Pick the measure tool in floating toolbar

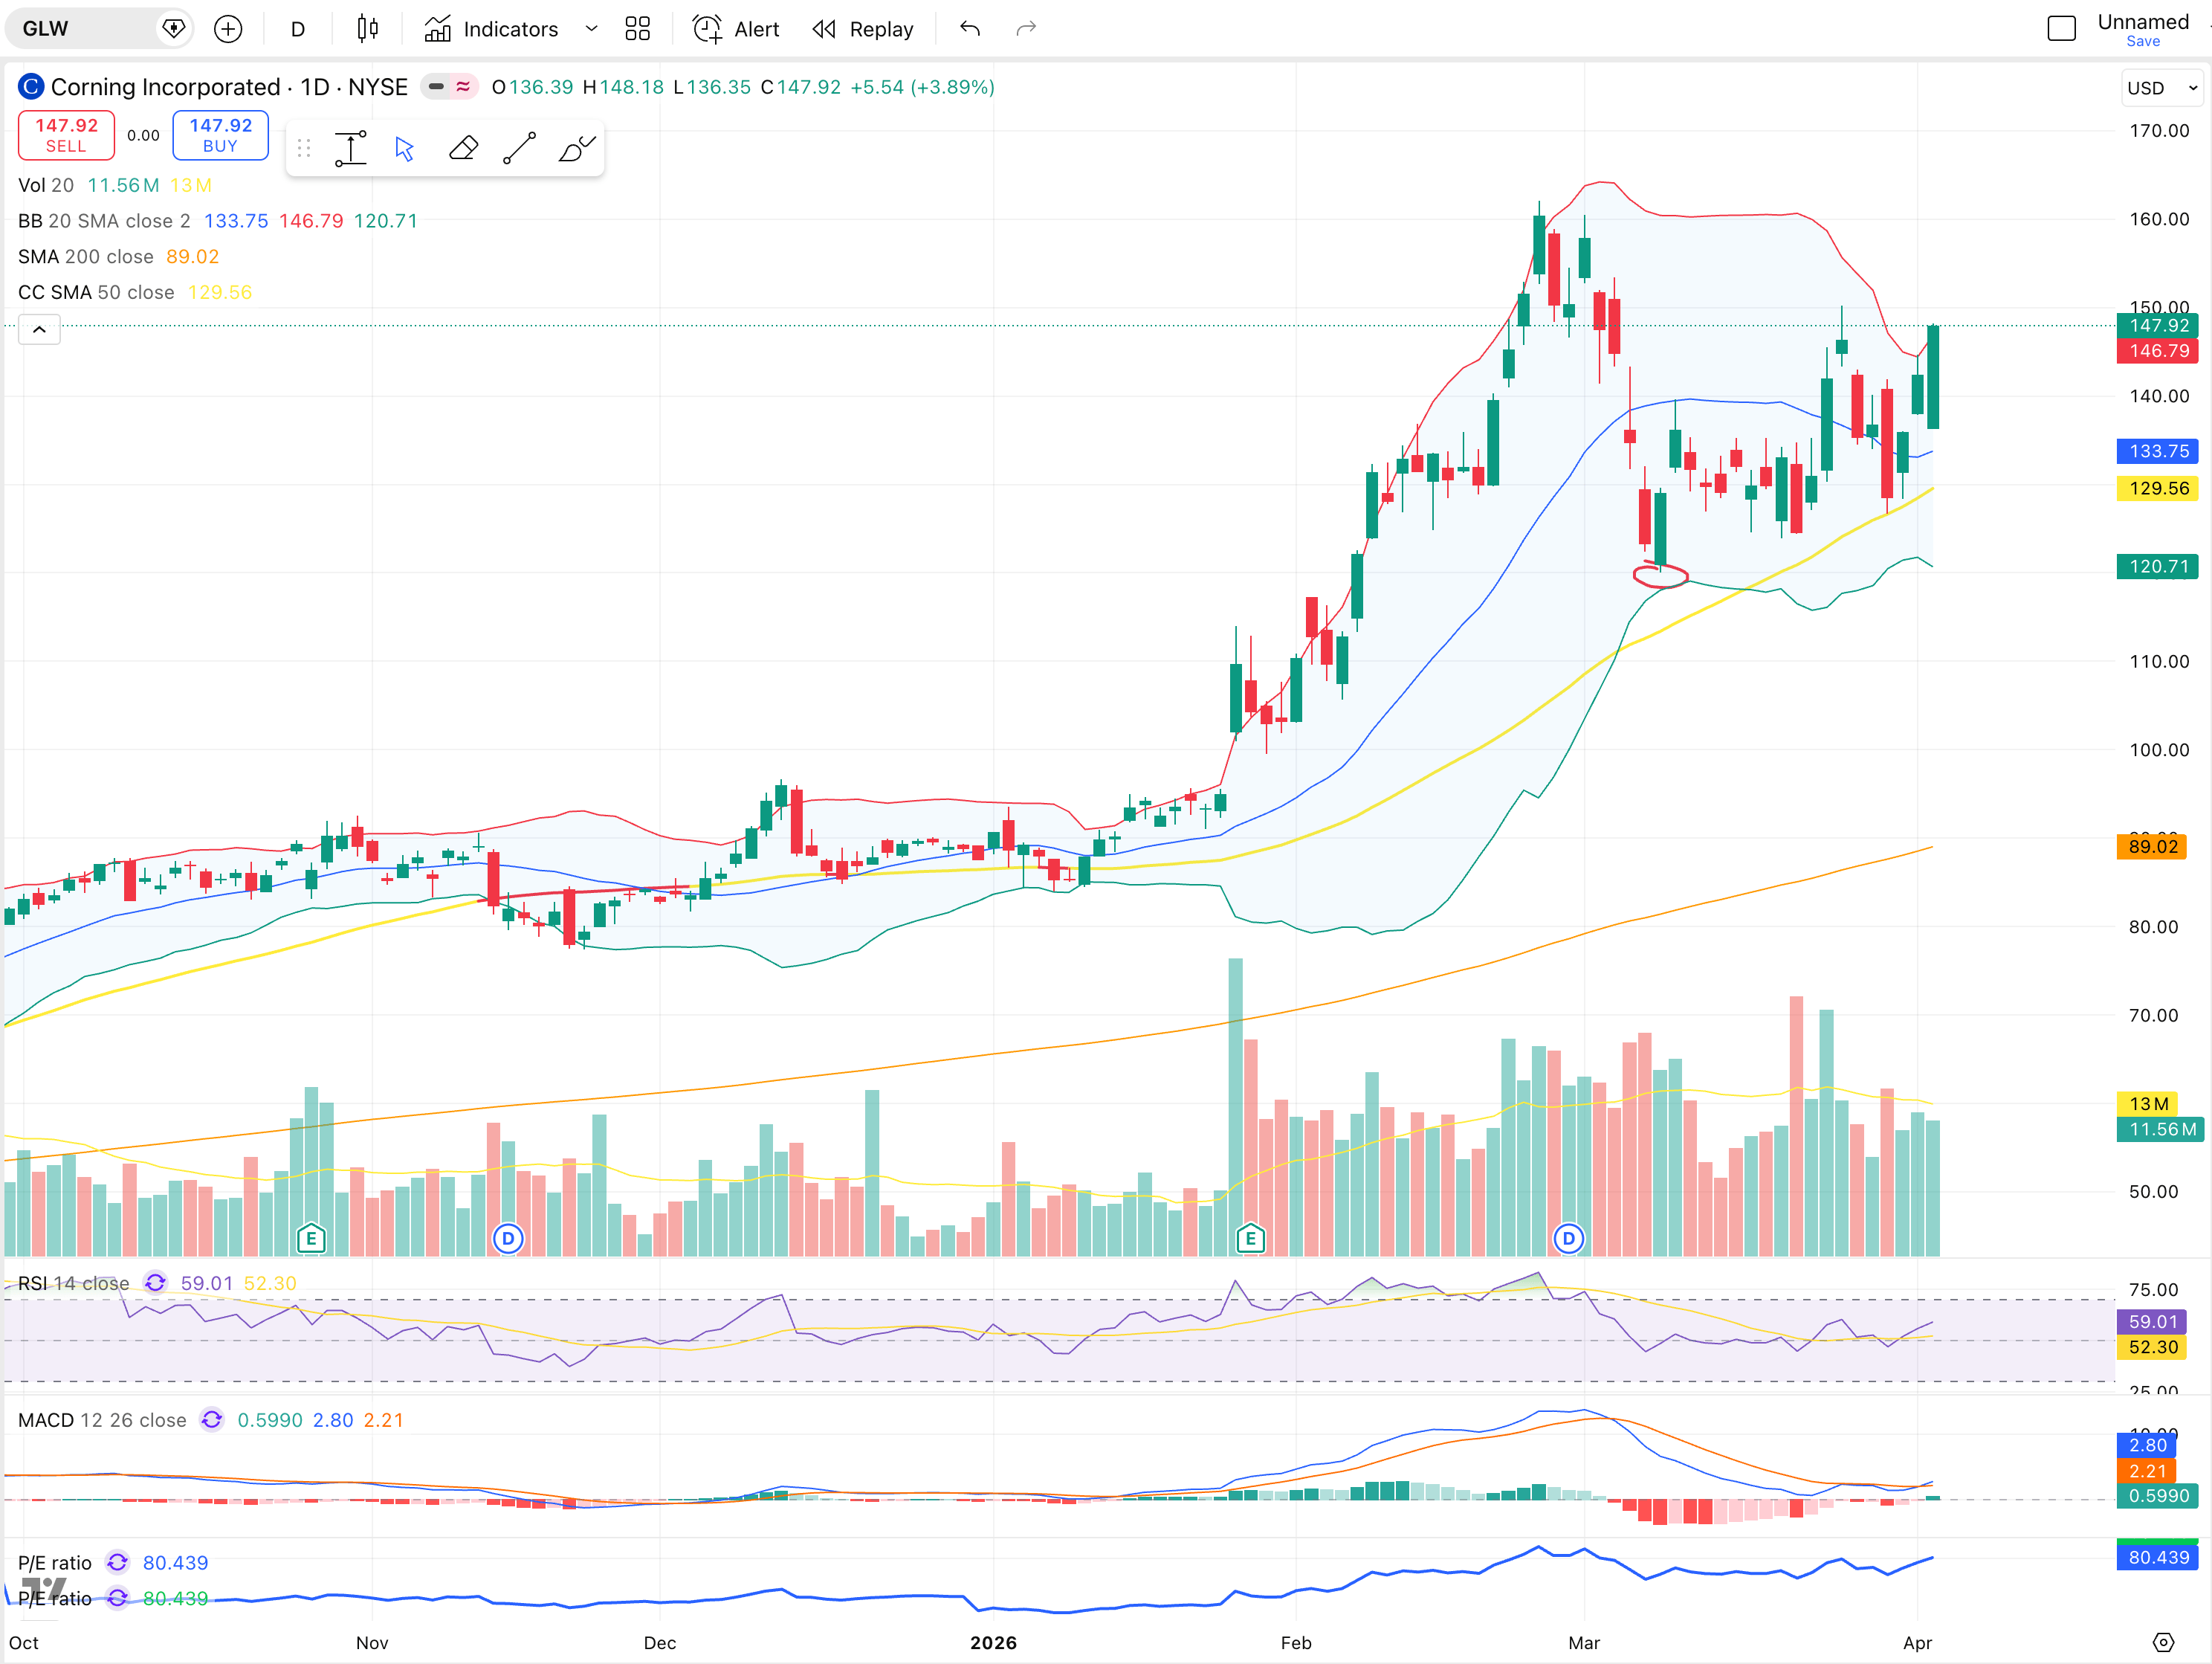coord(350,149)
